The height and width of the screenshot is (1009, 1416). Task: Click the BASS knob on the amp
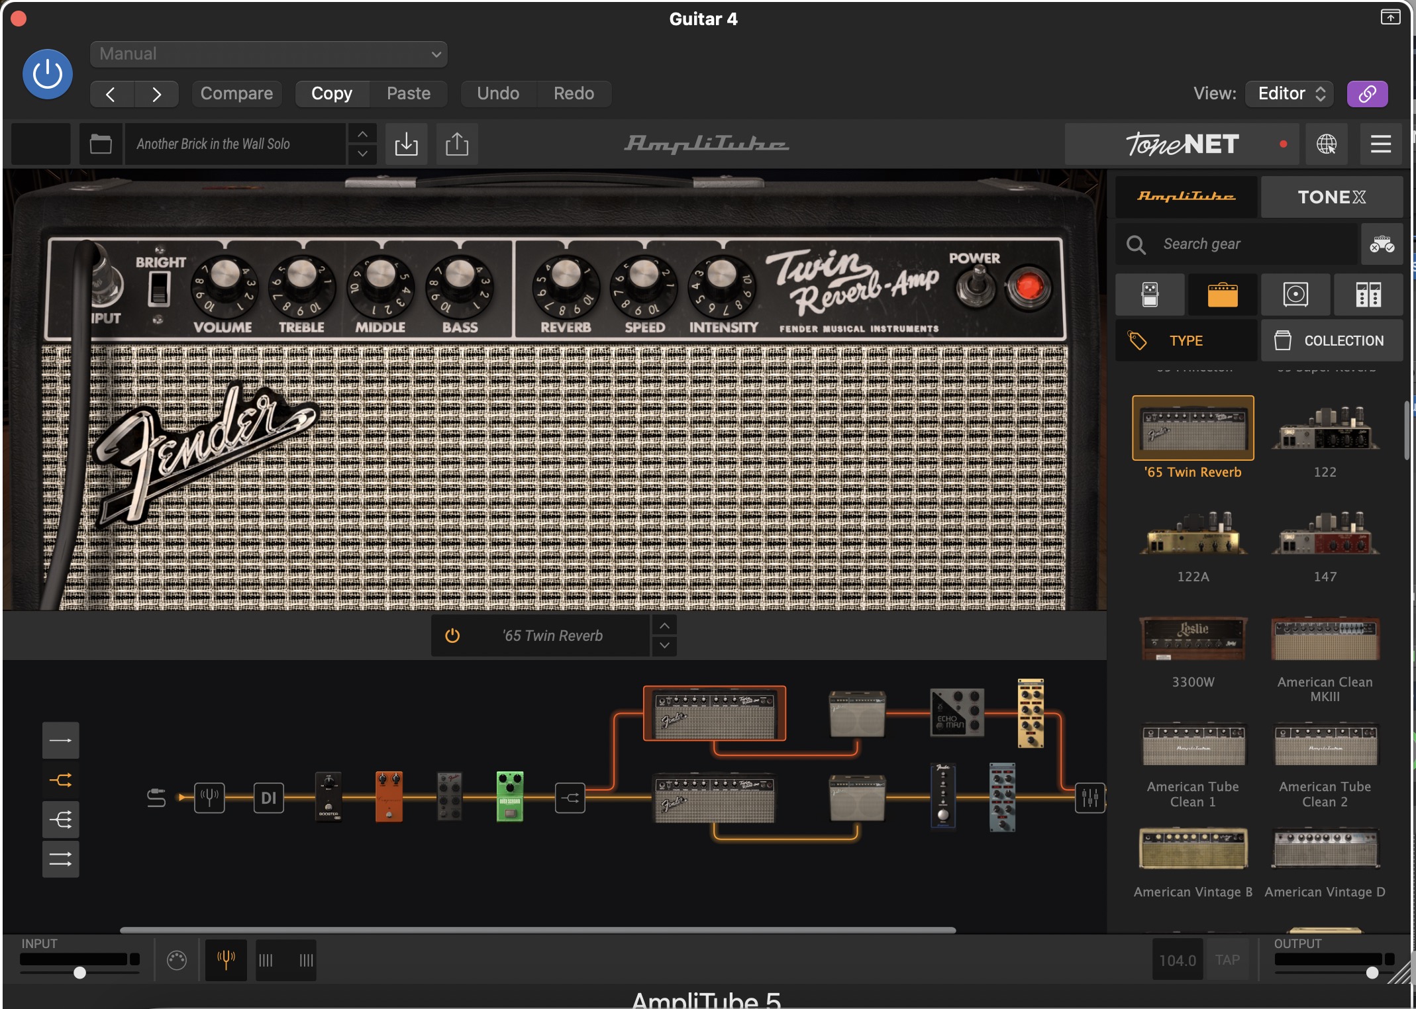[460, 286]
